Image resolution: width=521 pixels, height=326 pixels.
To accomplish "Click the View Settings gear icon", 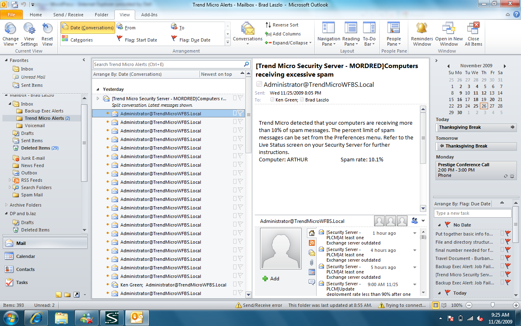I will point(29,29).
